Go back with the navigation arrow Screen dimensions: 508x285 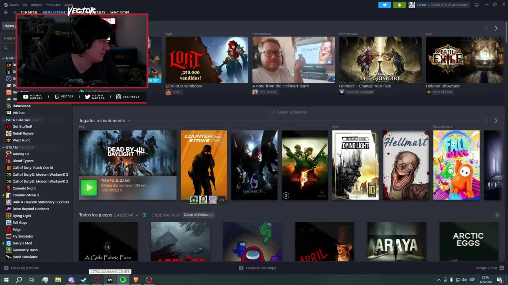(6, 12)
